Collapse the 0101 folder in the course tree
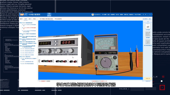Image resolution: width=170 pixels, height=95 pixels. click(x=20, y=23)
